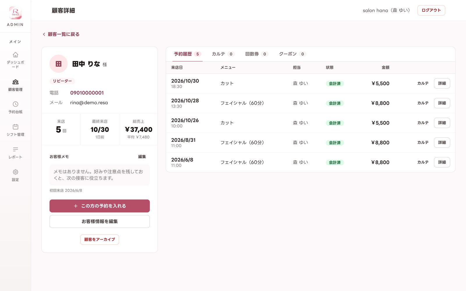This screenshot has width=466, height=291.
Task: Click the Resa logo icon
Action: pyautogui.click(x=15, y=13)
